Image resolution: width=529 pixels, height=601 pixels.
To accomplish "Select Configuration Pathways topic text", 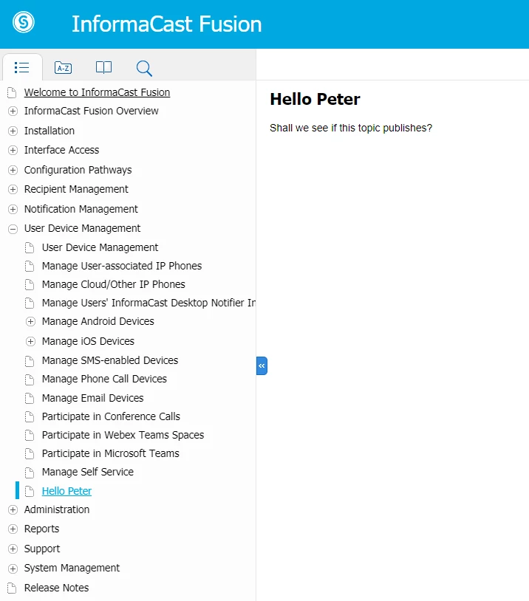I will (78, 170).
